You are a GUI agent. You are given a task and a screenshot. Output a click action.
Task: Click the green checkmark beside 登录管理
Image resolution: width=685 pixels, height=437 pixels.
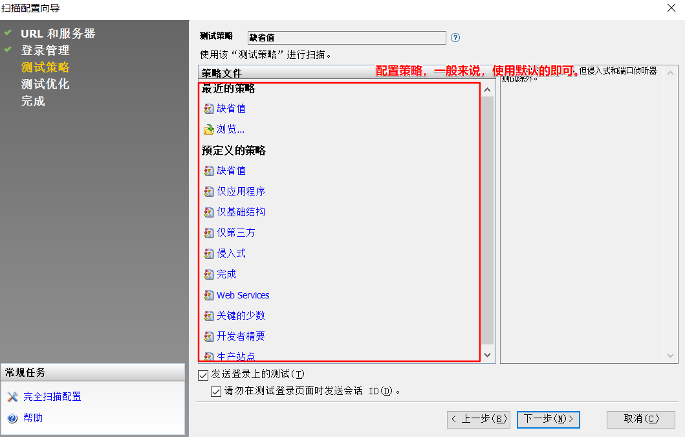8,49
